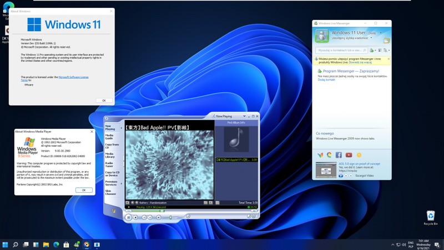
Task: Expand the Now Playing tab arrow
Action: (122, 128)
